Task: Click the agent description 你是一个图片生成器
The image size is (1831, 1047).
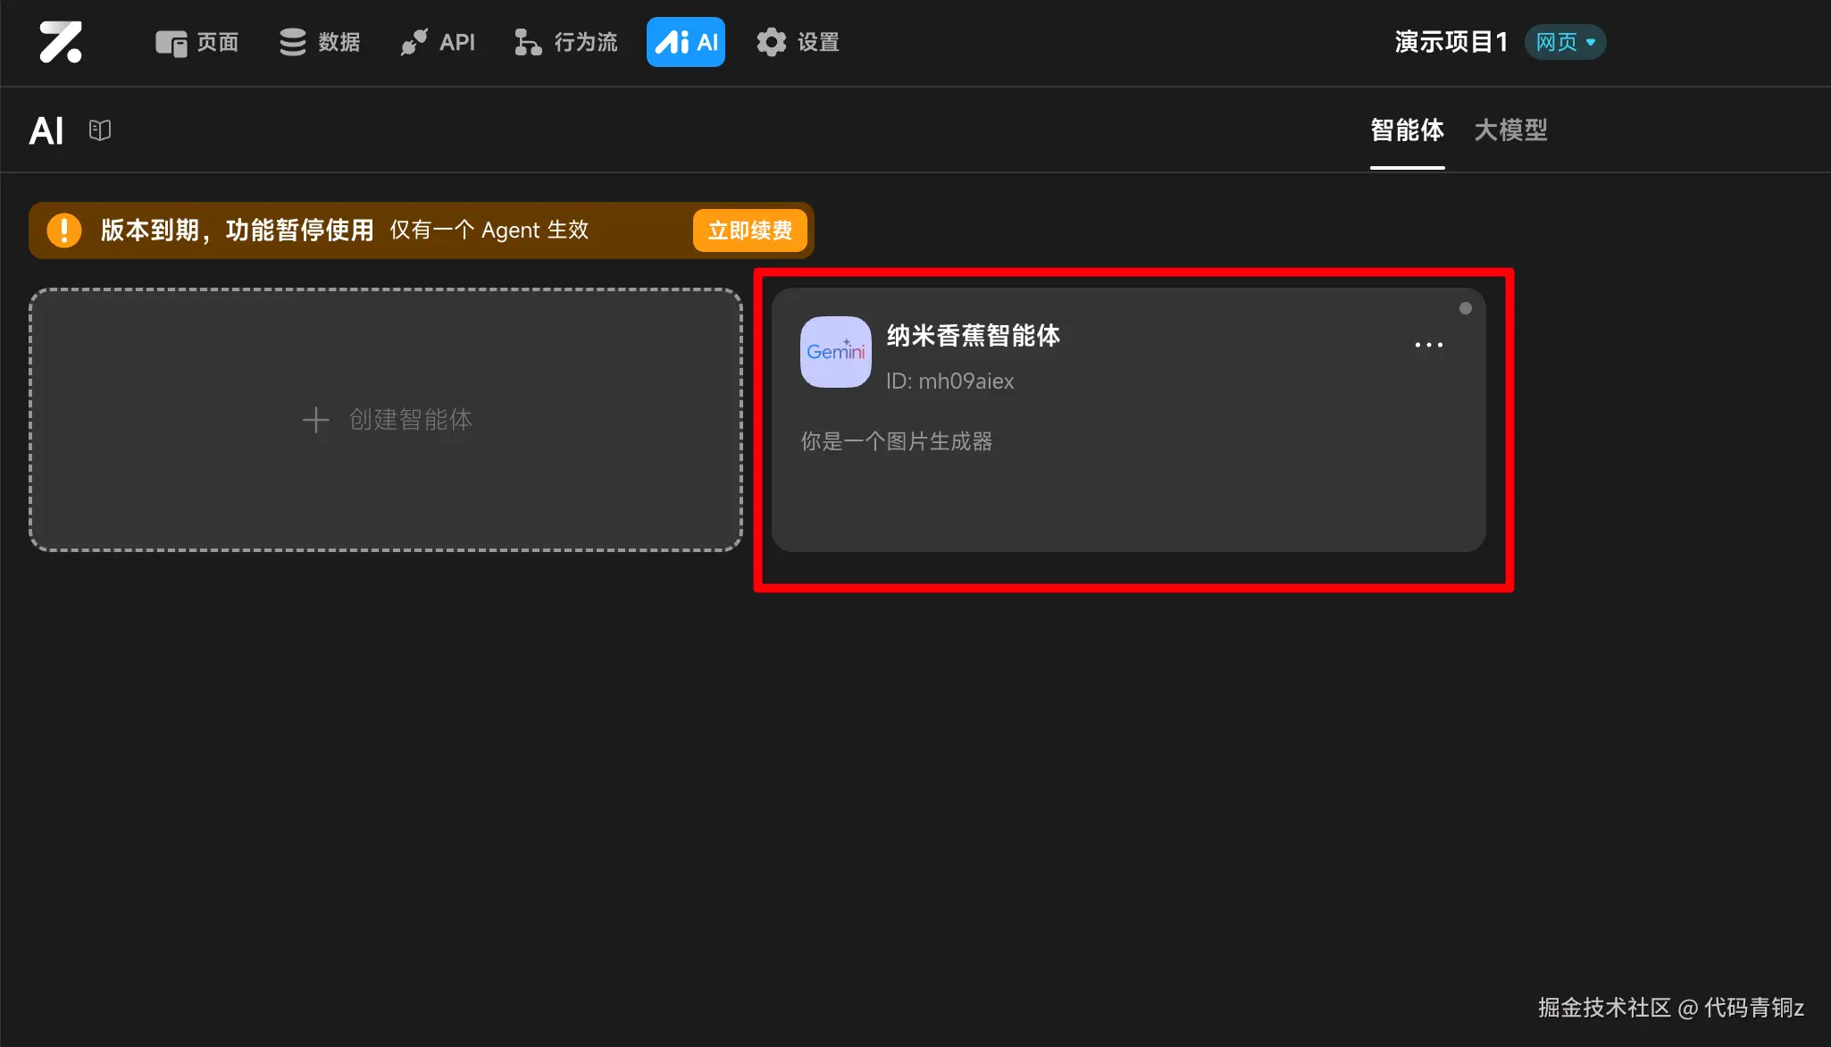Action: [x=896, y=441]
